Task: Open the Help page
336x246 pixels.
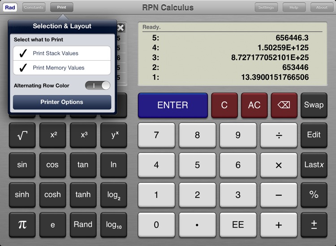Action: pos(294,7)
